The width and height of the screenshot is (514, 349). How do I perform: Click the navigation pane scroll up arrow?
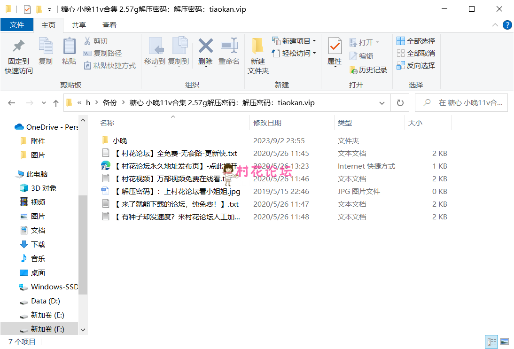pos(83,120)
